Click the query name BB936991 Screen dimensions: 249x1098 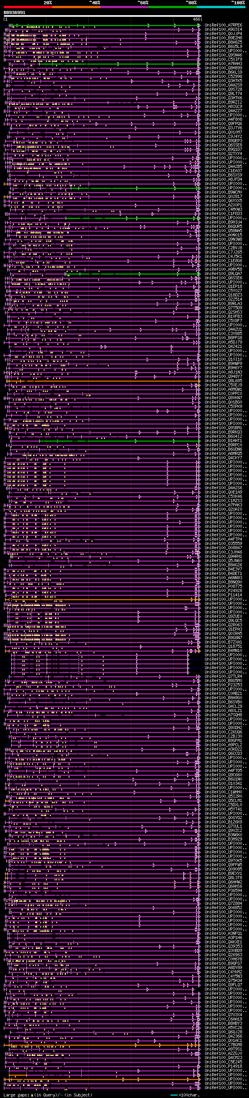[x=14, y=13]
